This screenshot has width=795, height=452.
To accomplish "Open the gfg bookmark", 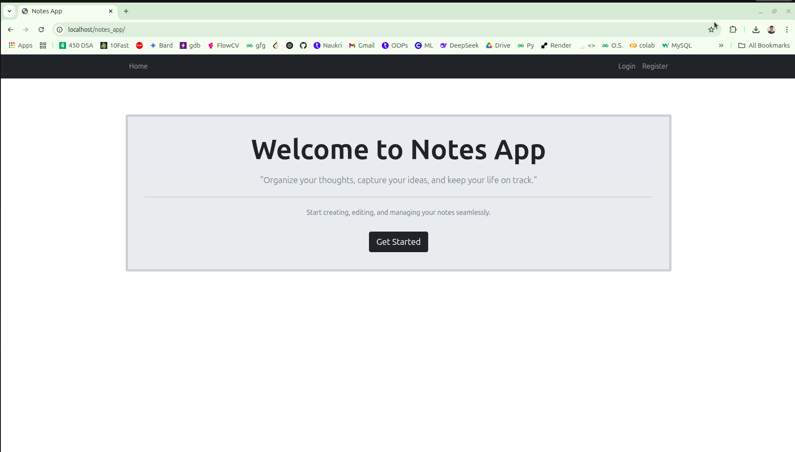I will click(256, 45).
